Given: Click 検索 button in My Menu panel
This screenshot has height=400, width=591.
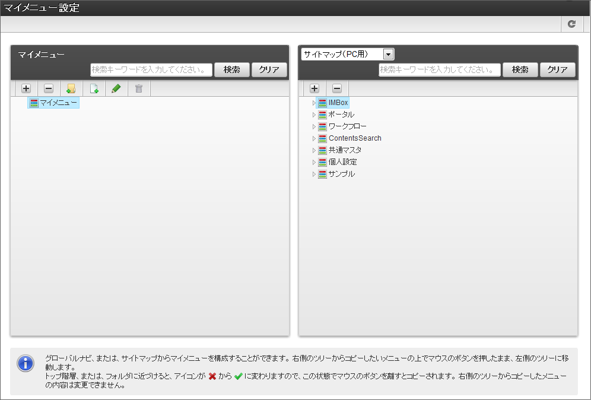Looking at the screenshot, I should (232, 70).
